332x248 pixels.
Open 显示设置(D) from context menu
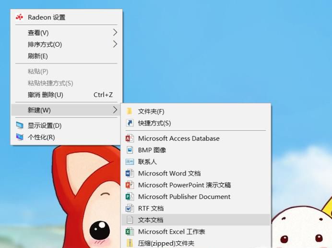(66, 125)
